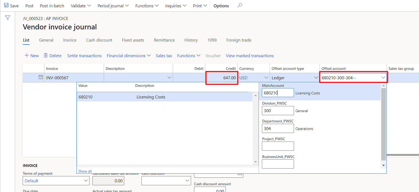
Task: Click the Project_PWSC input field
Action: (278, 146)
